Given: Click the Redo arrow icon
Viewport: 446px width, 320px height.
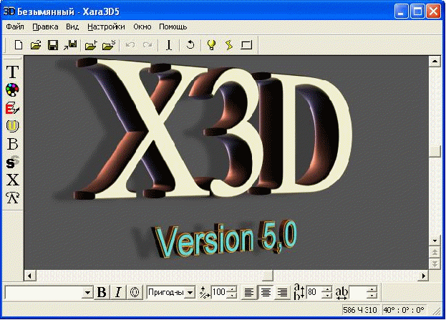Looking at the screenshot, I should [x=147, y=45].
